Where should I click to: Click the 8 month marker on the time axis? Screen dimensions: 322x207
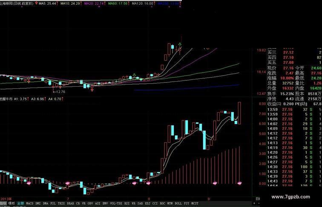[x=149, y=199]
